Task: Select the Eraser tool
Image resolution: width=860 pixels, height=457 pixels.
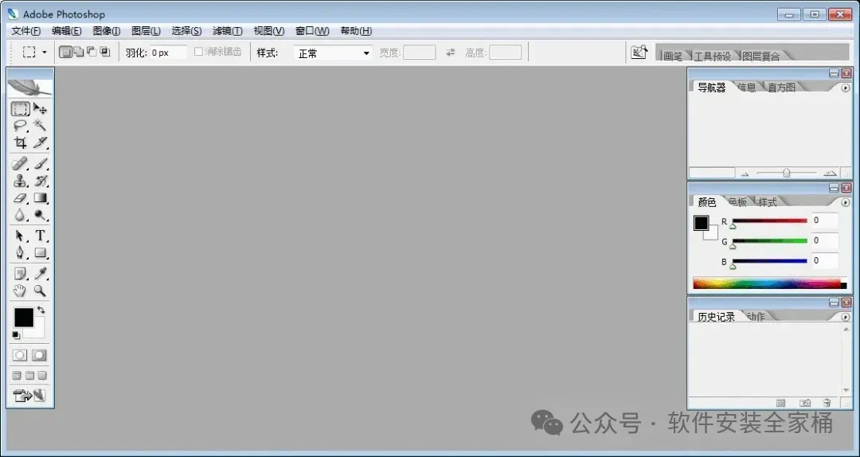Action: 20,197
